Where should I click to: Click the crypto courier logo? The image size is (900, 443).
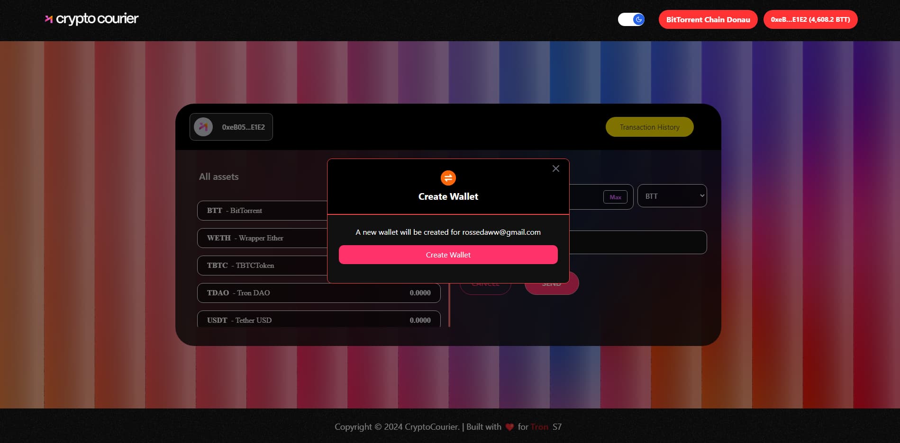(x=91, y=19)
